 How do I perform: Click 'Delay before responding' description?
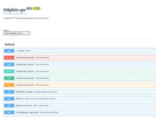tap(49, 112)
